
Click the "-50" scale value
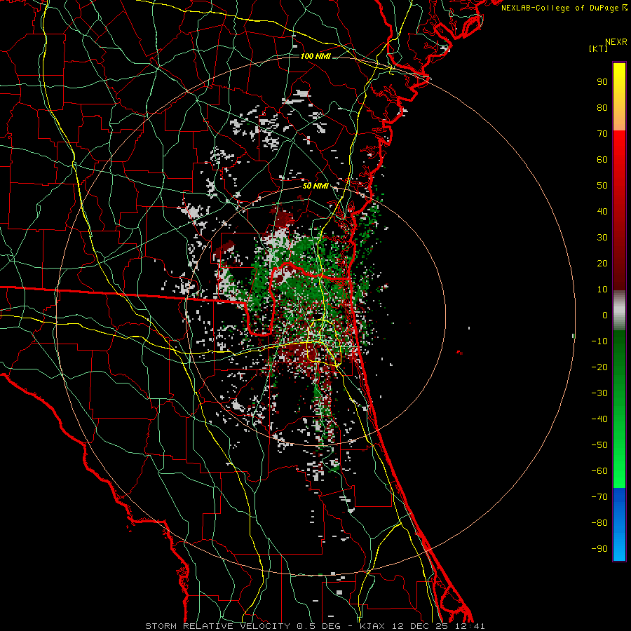coord(599,445)
